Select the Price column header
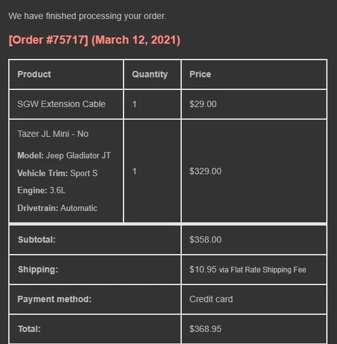The height and width of the screenshot is (344, 337). (200, 74)
